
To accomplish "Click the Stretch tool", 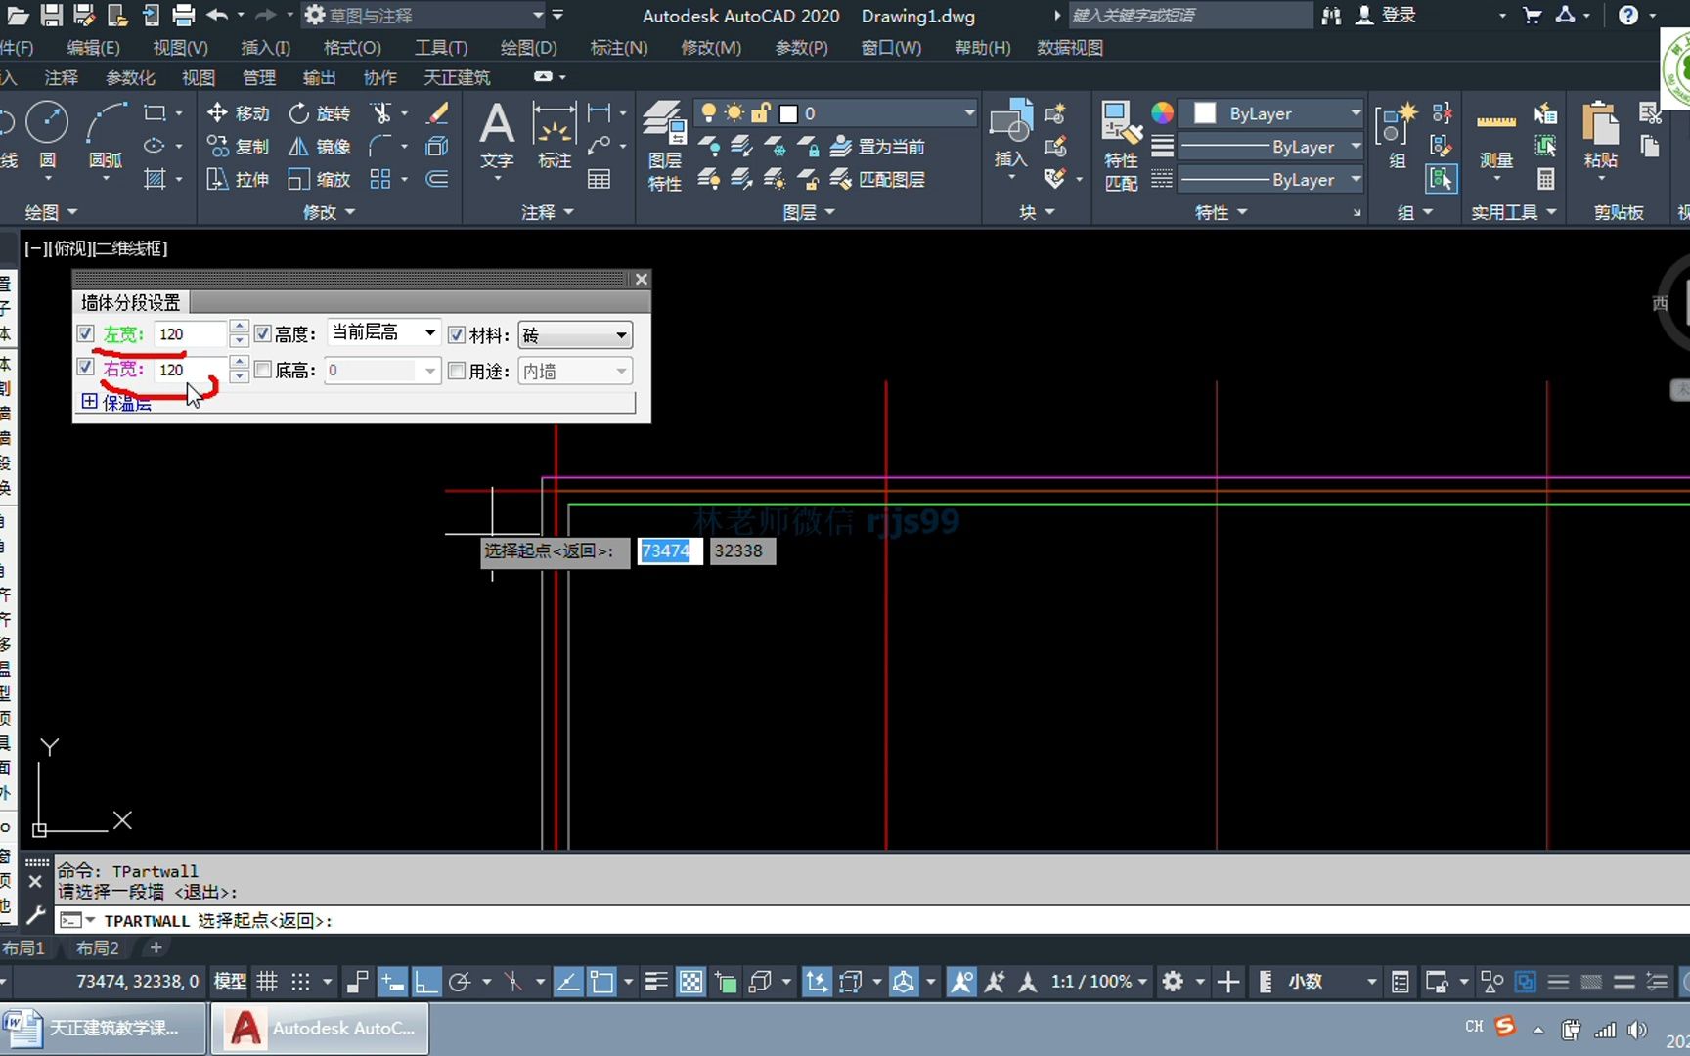I will [238, 179].
